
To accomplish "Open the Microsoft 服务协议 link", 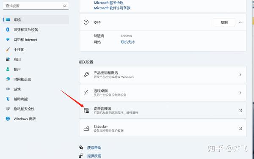I will [109, 3].
